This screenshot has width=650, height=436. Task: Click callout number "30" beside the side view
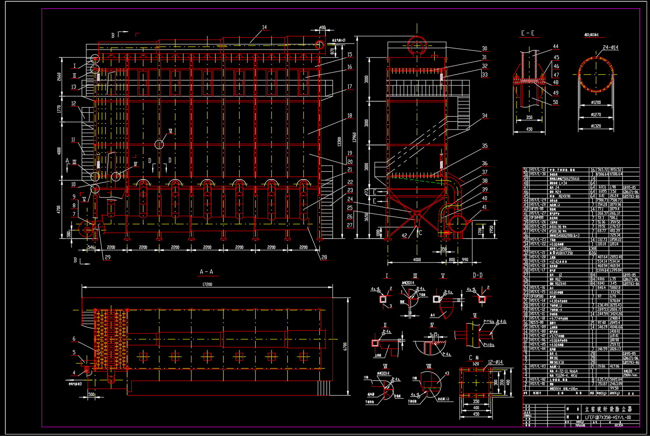tap(484, 49)
